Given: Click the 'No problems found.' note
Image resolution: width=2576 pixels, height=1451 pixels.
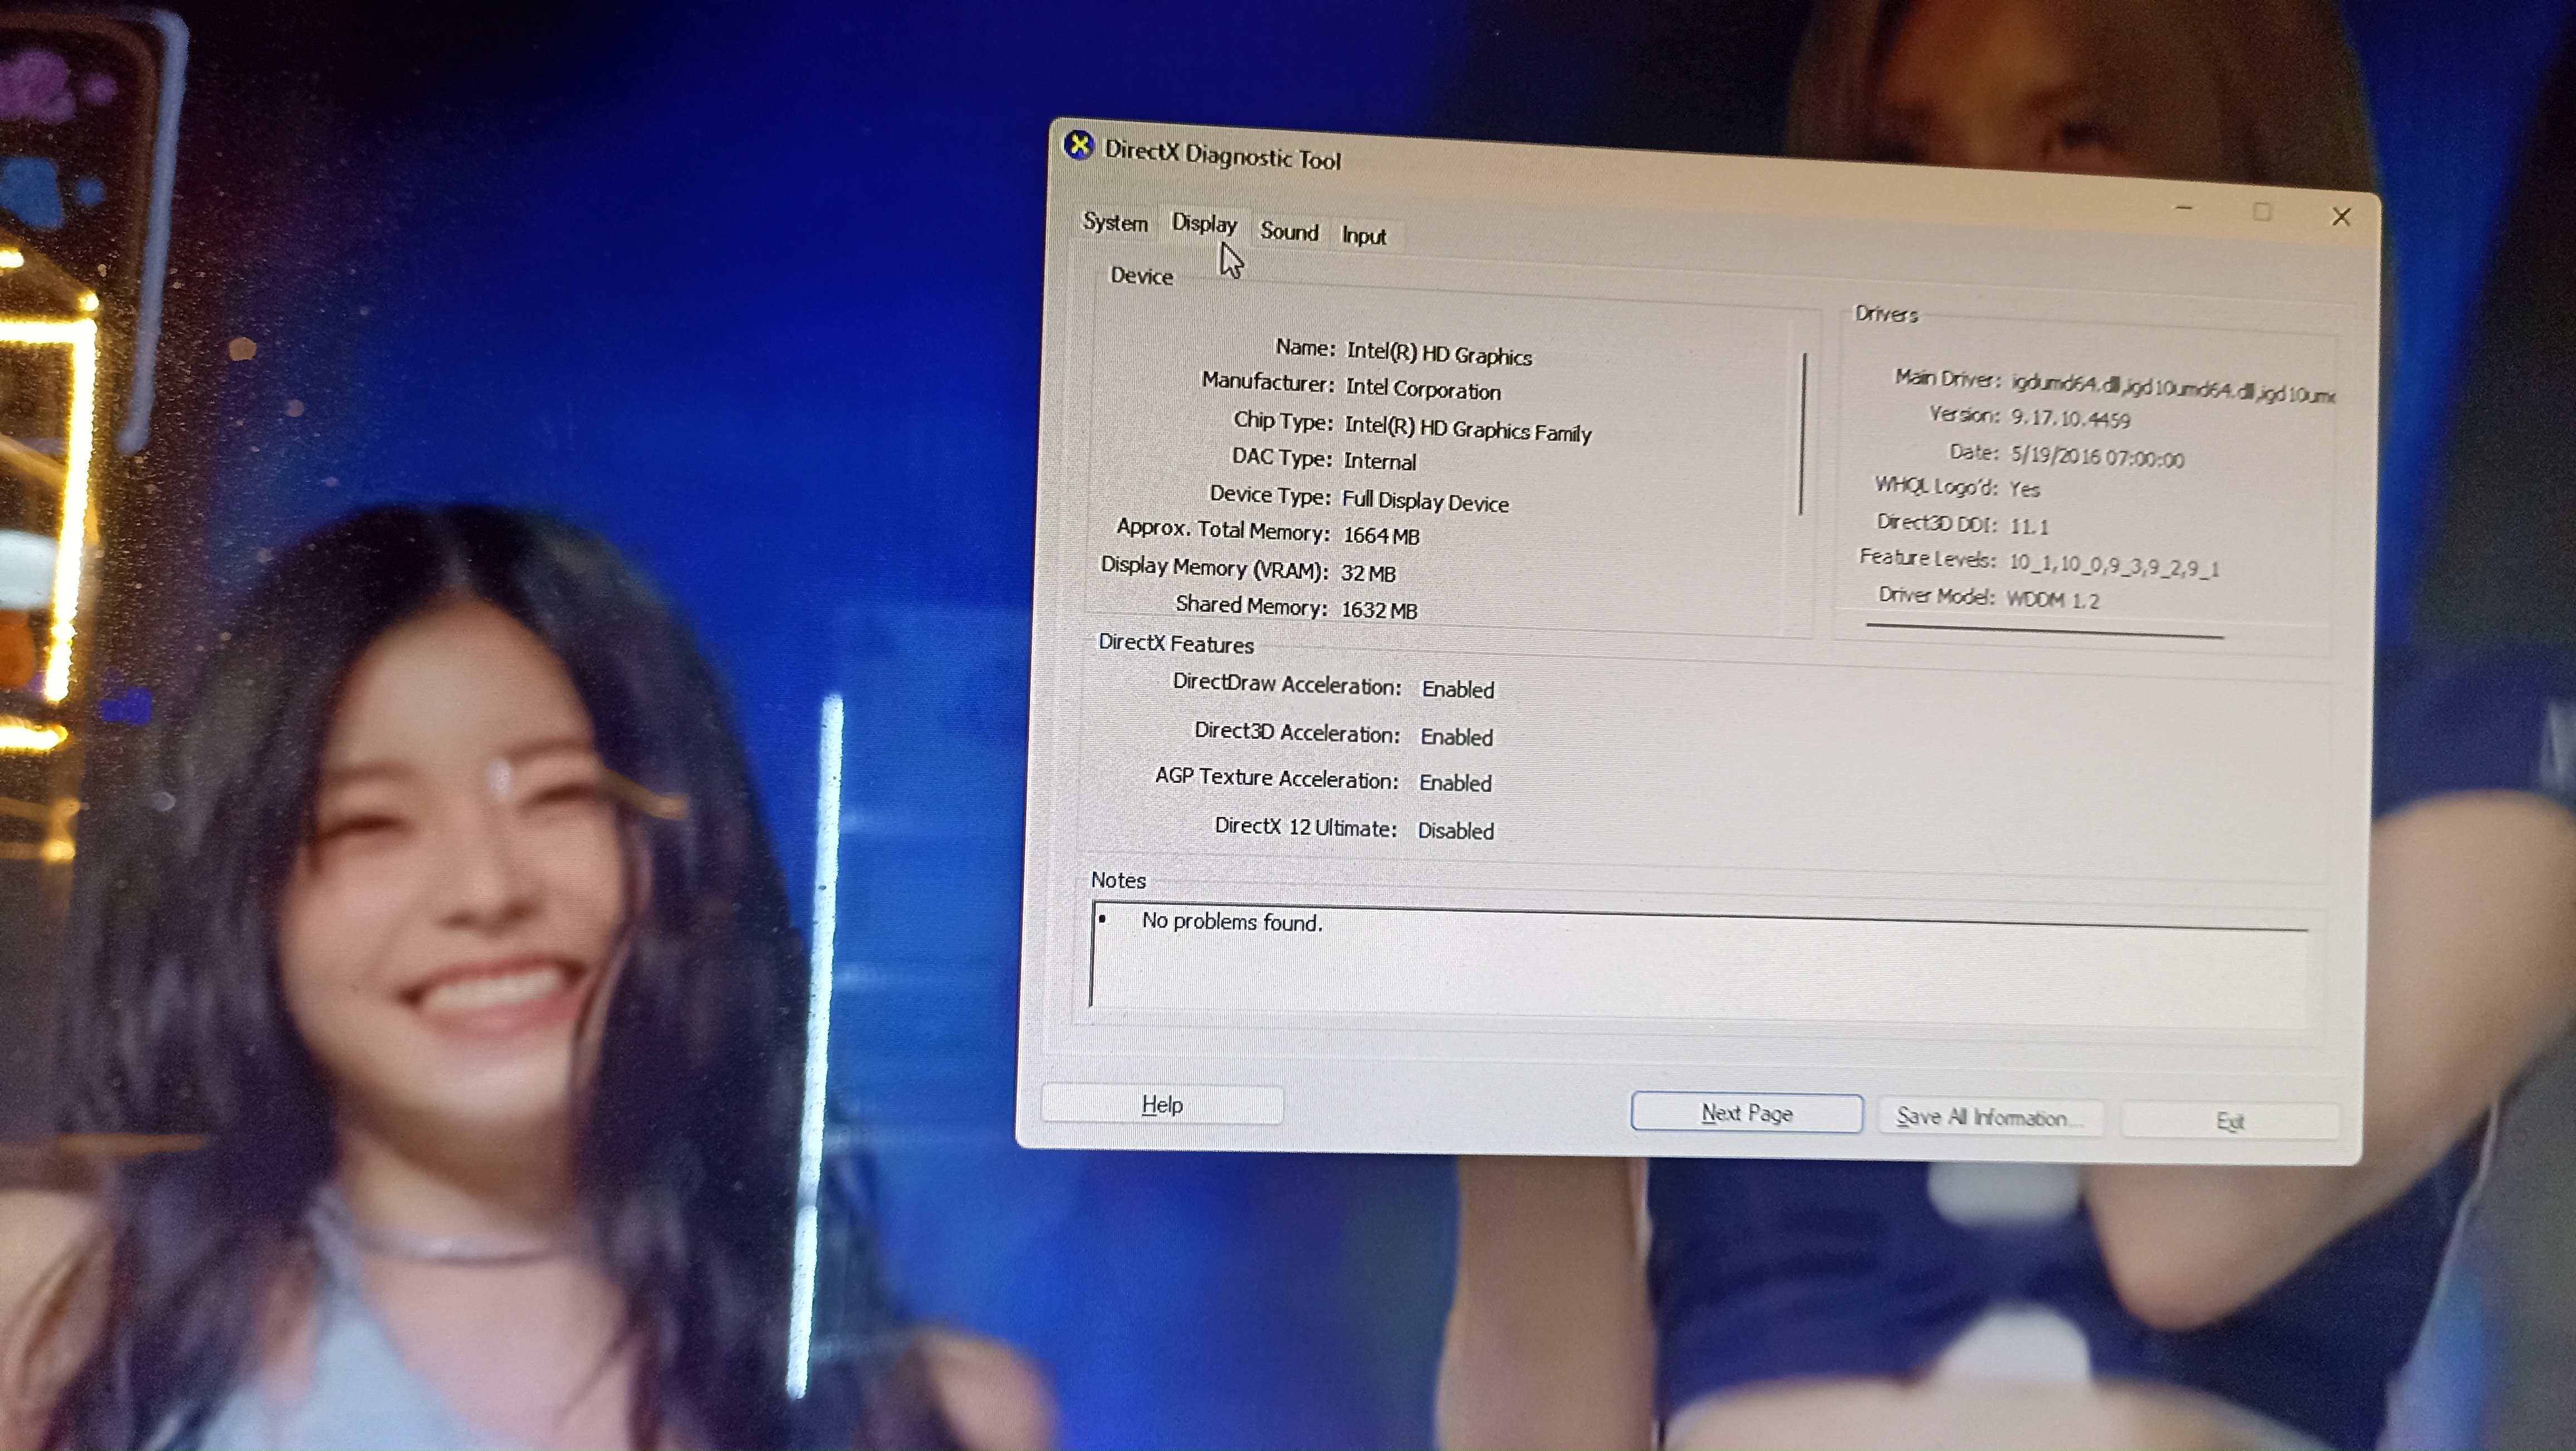Looking at the screenshot, I should click(x=1232, y=922).
